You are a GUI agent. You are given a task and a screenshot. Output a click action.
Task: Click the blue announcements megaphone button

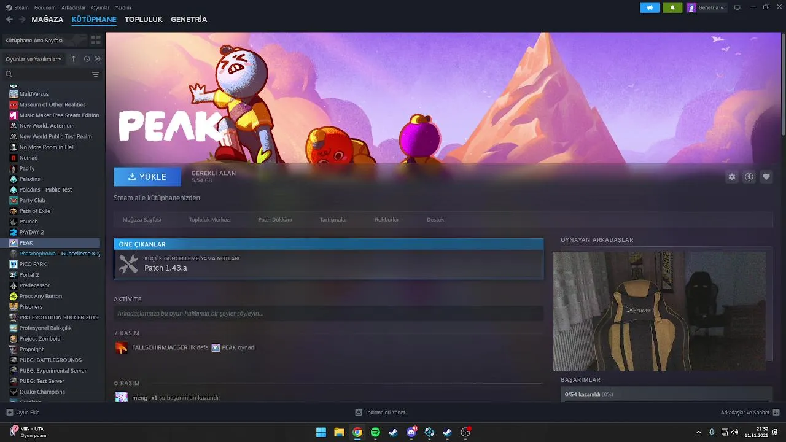649,7
